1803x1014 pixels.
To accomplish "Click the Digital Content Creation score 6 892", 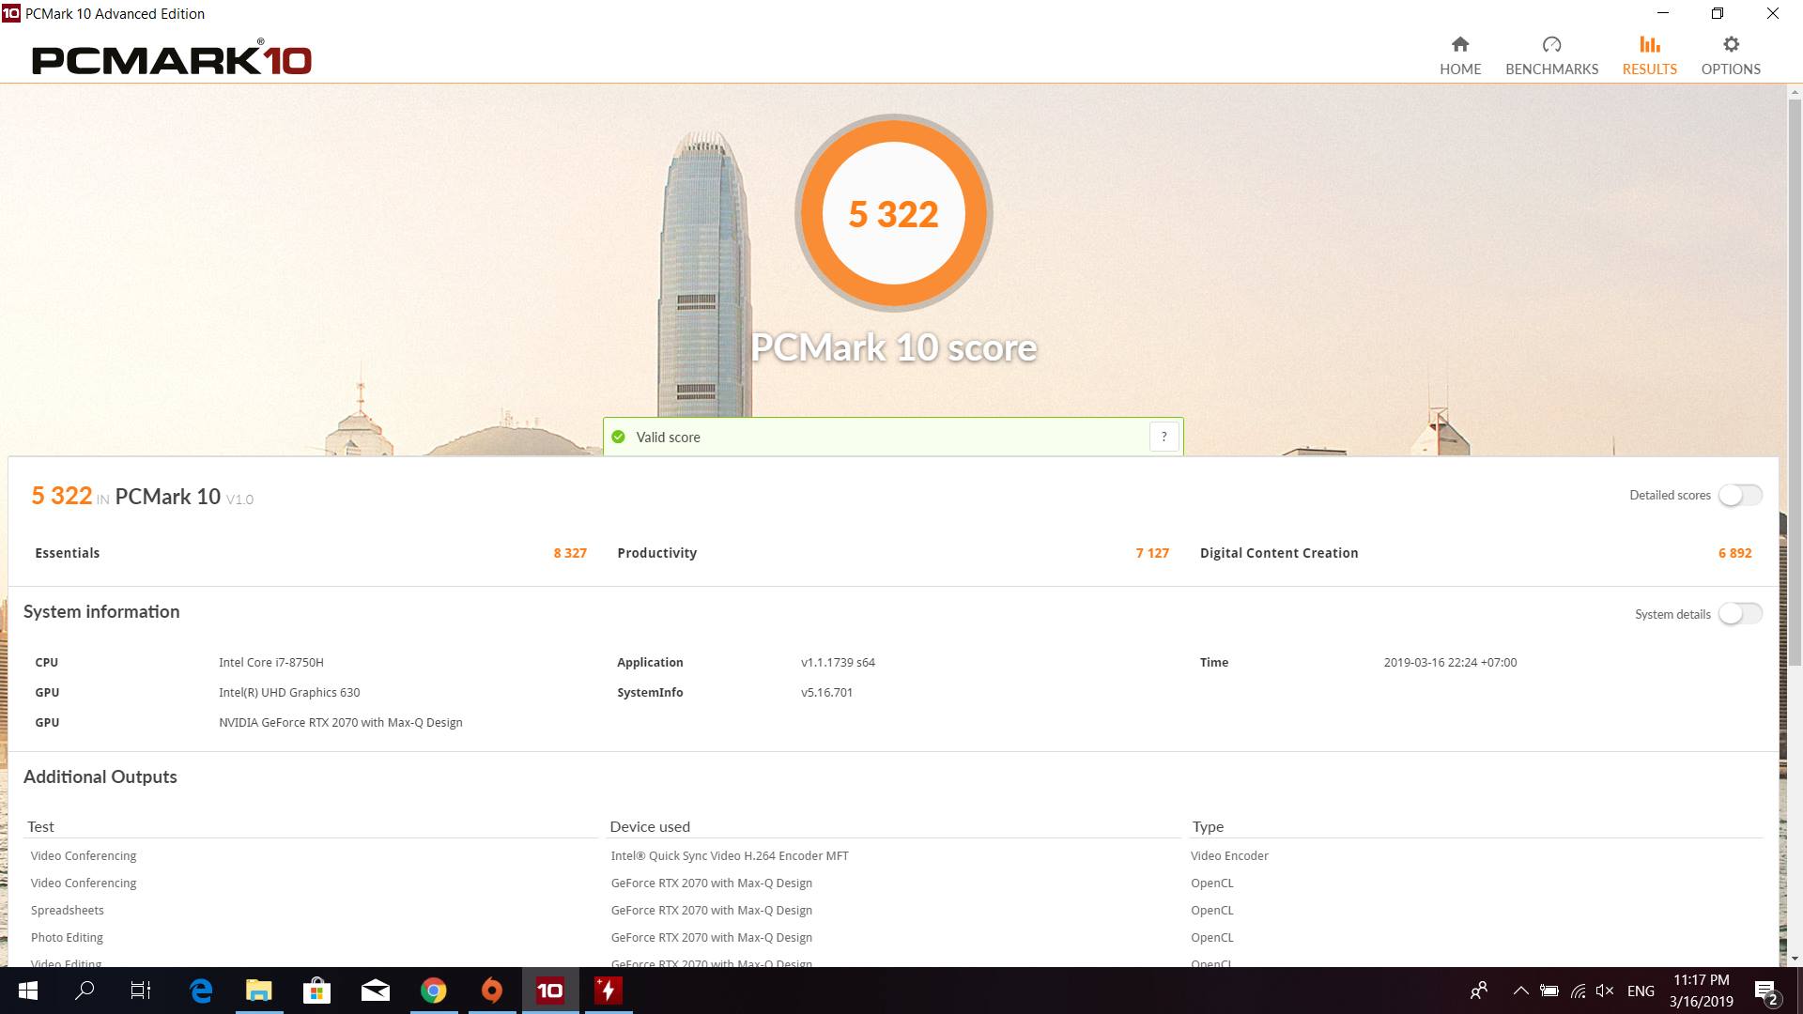I will (x=1734, y=553).
